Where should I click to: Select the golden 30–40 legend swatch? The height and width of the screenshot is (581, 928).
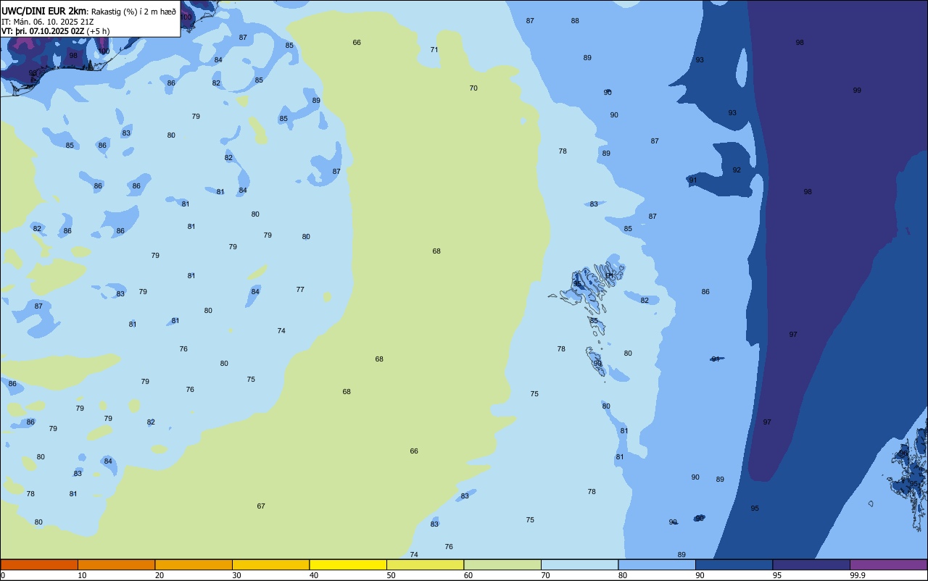coord(270,564)
